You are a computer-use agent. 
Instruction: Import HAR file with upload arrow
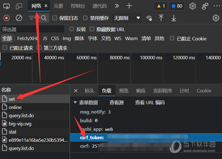[x=161, y=18]
